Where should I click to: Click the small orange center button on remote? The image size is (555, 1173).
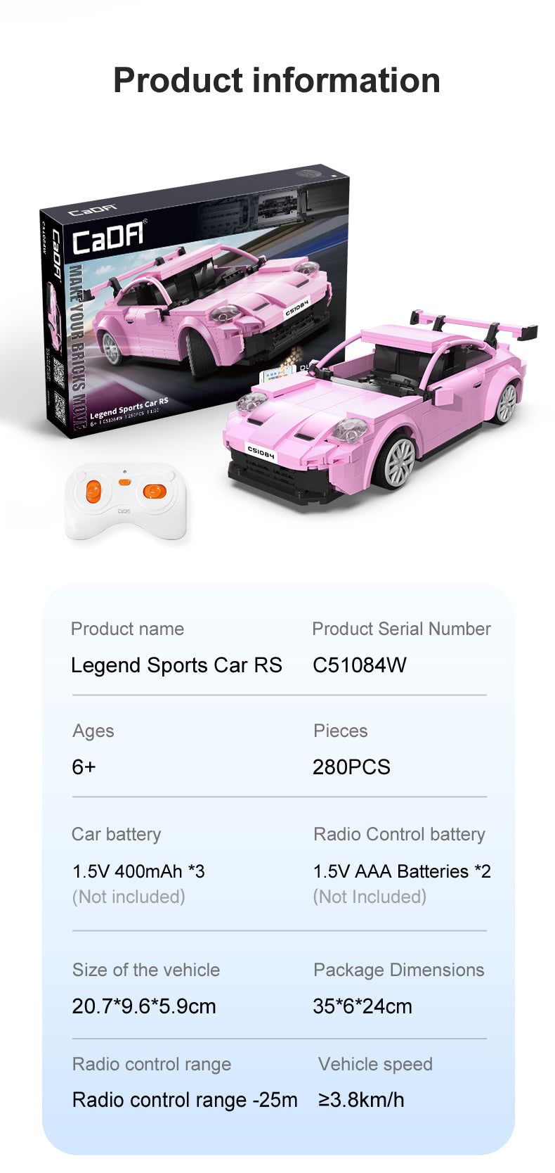(124, 482)
